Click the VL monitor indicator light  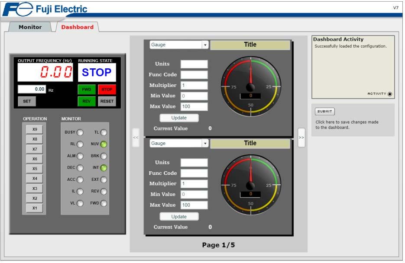[x=80, y=203]
